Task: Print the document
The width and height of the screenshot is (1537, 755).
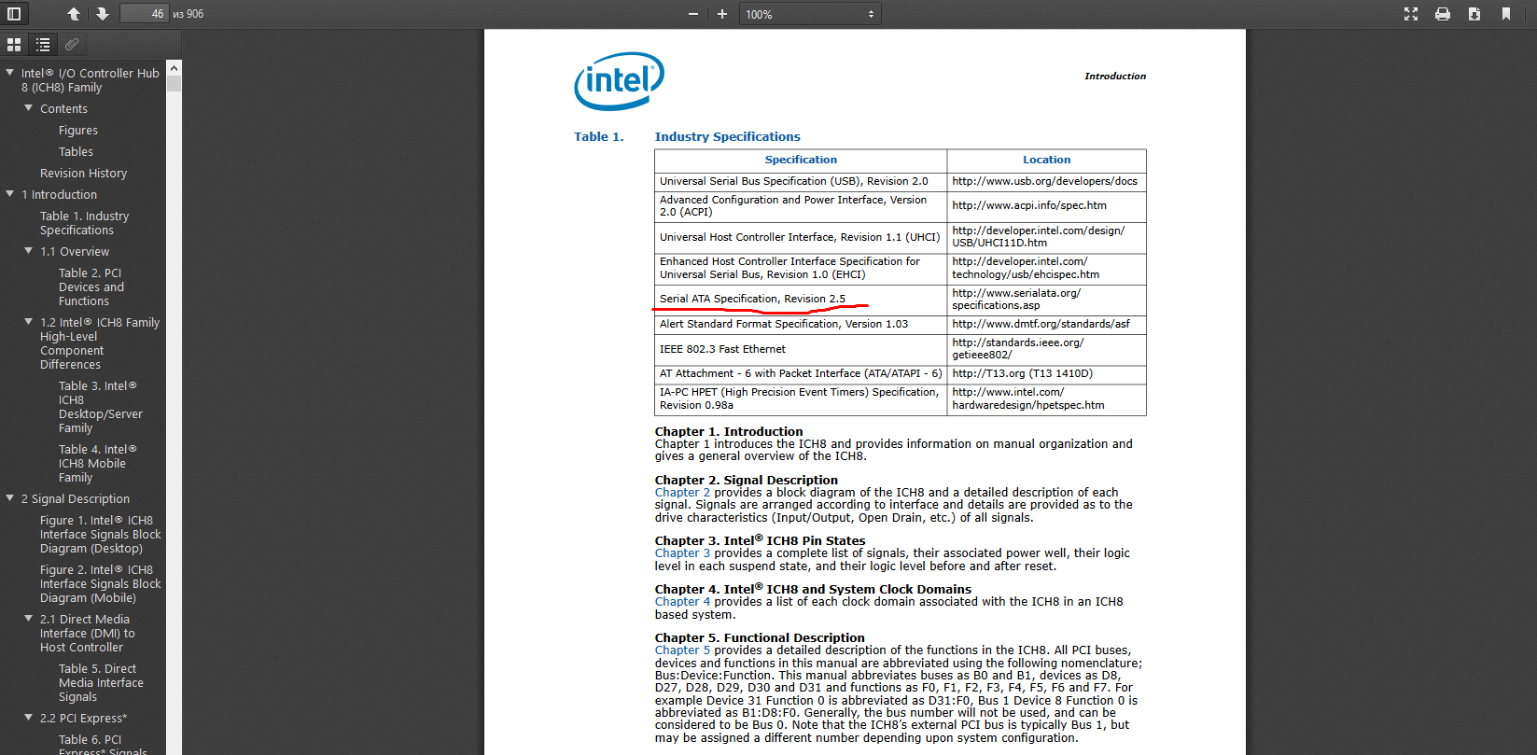Action: pos(1443,14)
